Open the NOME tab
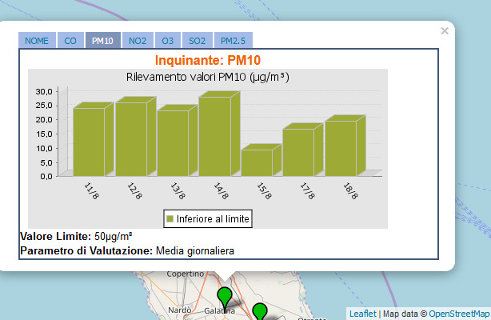This screenshot has height=320, width=491. coord(37,41)
